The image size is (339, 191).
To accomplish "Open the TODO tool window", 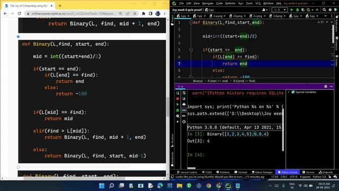I will pyautogui.click(x=207, y=172).
